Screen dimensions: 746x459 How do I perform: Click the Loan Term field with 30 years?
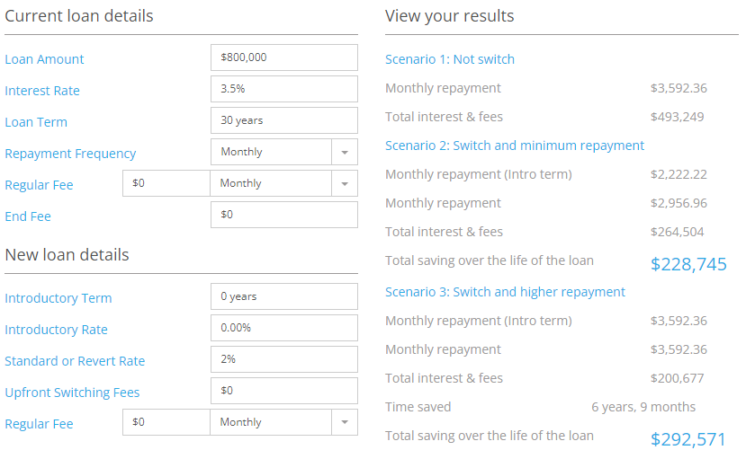click(x=284, y=120)
